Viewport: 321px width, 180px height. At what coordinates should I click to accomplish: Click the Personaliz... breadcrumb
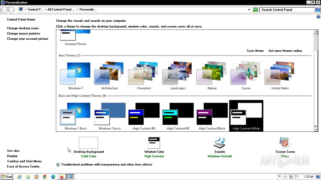[88, 9]
